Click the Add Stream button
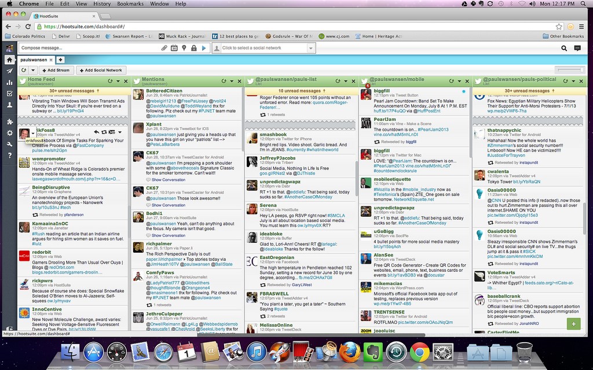Viewport: 593px width, 370px height. [56, 70]
